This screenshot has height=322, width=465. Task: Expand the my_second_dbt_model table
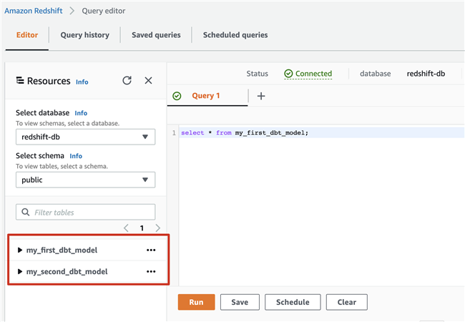pyautogui.click(x=20, y=272)
